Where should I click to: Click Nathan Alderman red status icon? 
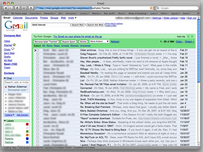[x=6, y=87]
